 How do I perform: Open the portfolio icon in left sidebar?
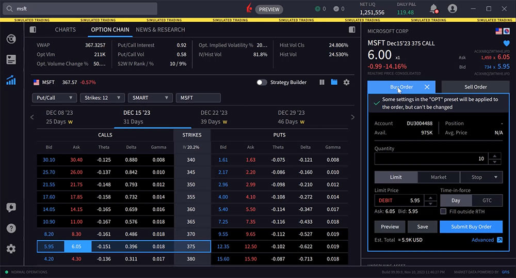11,39
